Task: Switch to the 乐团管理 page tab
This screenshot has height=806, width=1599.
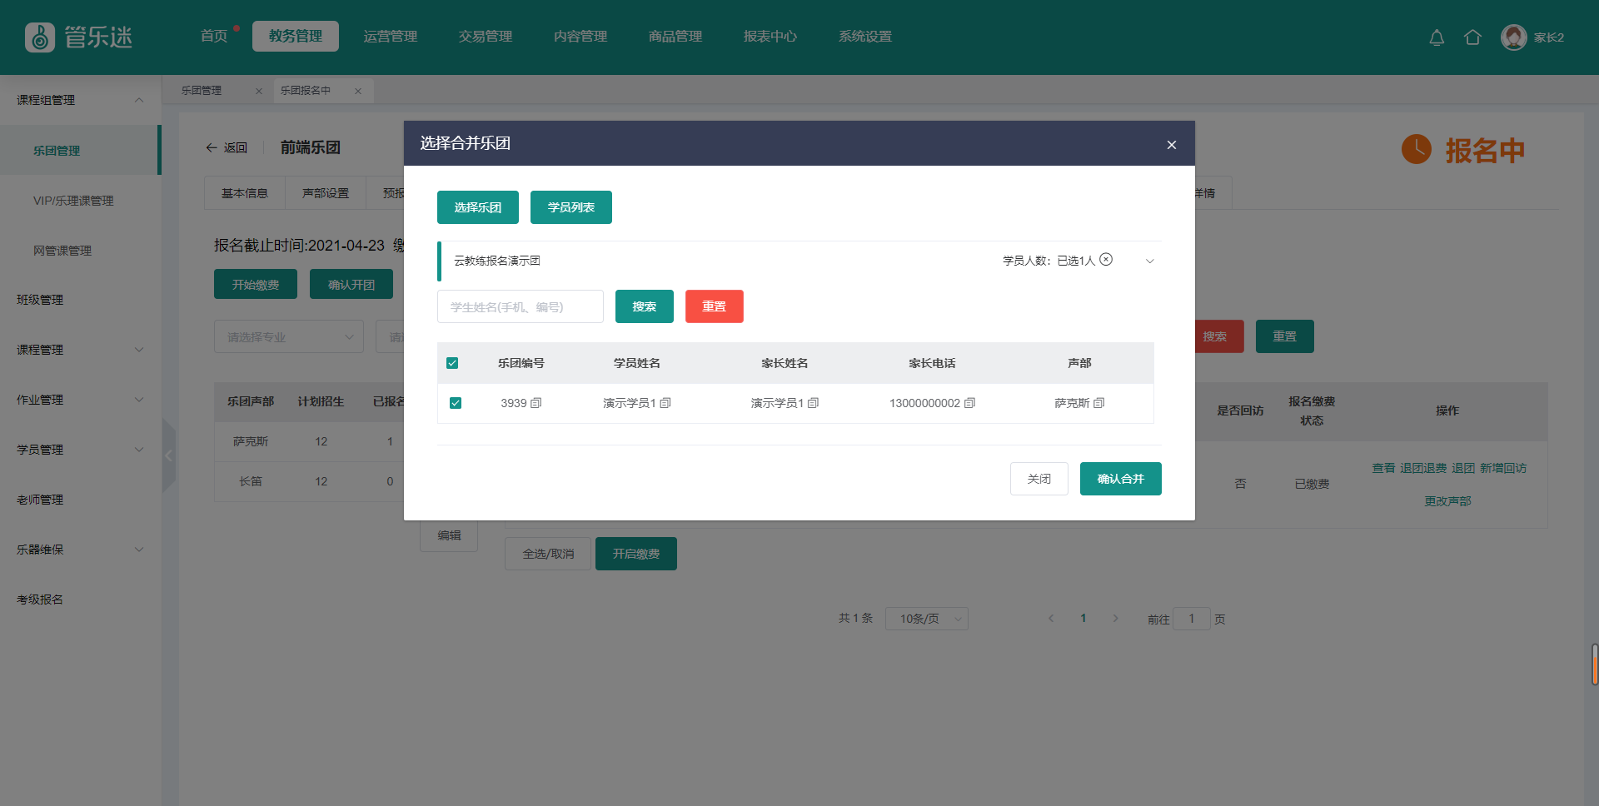Action: click(x=202, y=91)
